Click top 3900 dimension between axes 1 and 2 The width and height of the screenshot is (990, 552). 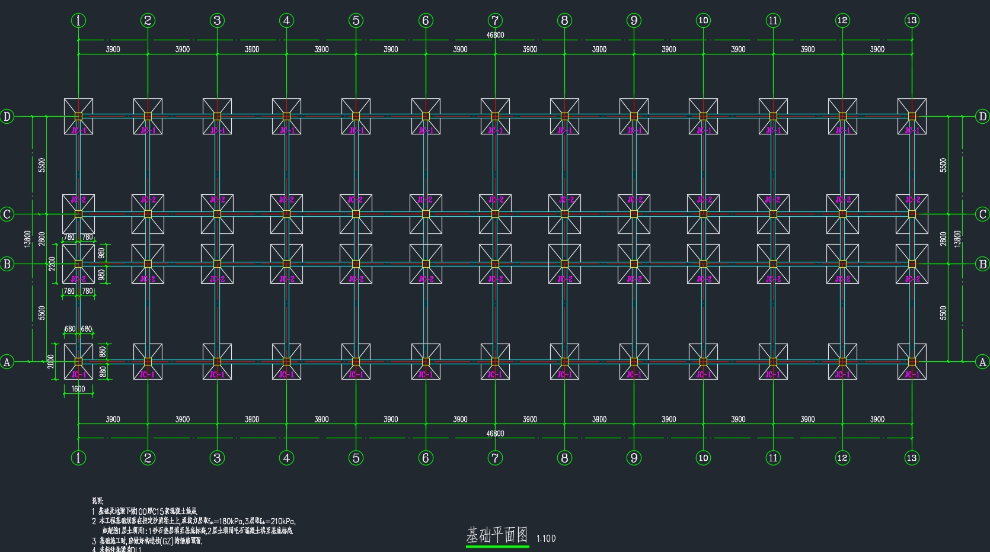pyautogui.click(x=113, y=49)
